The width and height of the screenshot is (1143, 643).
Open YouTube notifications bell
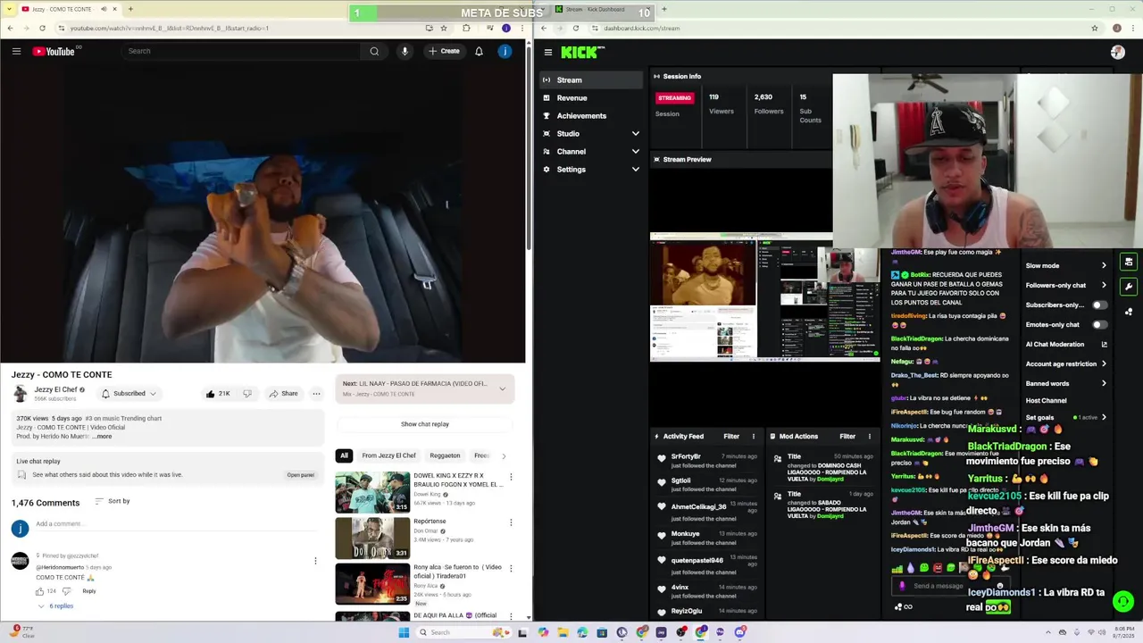(479, 51)
